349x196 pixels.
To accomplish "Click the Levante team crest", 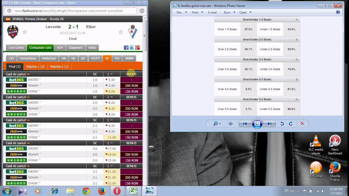I will 13,32.
